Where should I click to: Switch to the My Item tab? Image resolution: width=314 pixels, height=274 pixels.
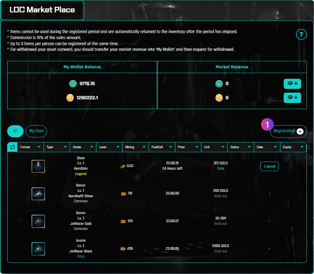coord(36,131)
